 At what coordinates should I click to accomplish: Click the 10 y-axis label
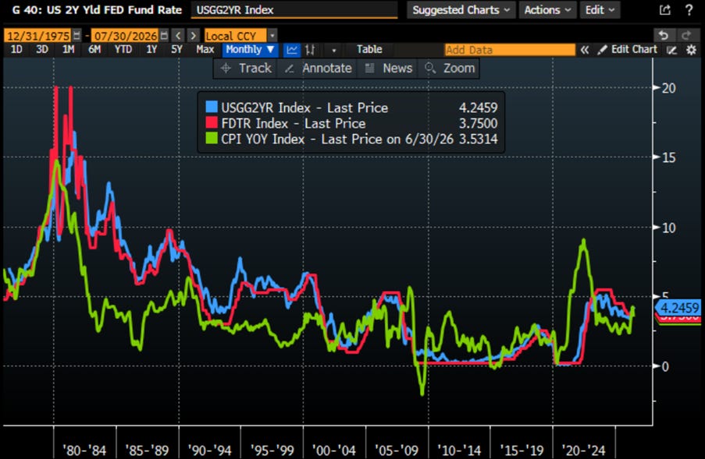[x=668, y=228]
